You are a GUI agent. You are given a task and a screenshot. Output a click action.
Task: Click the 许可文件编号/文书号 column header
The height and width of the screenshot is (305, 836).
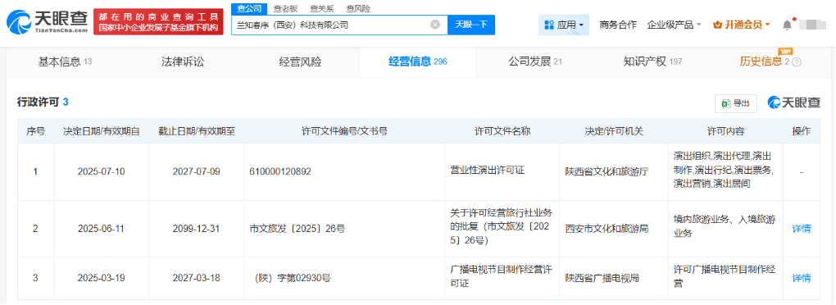coord(344,131)
